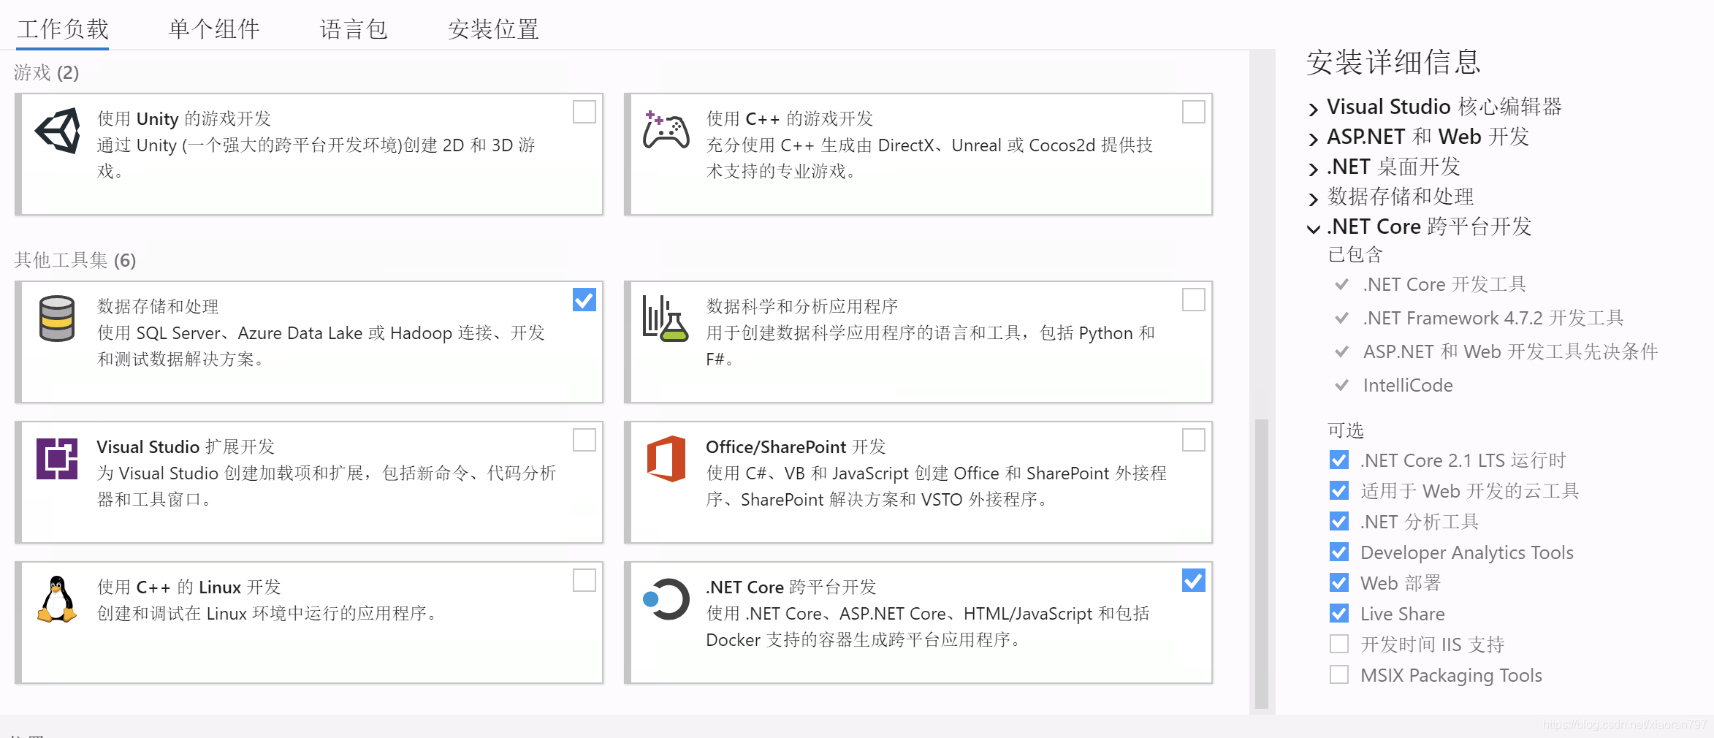
Task: Uncheck .NET Core 2.1 LTS 运行时 option
Action: [x=1339, y=460]
